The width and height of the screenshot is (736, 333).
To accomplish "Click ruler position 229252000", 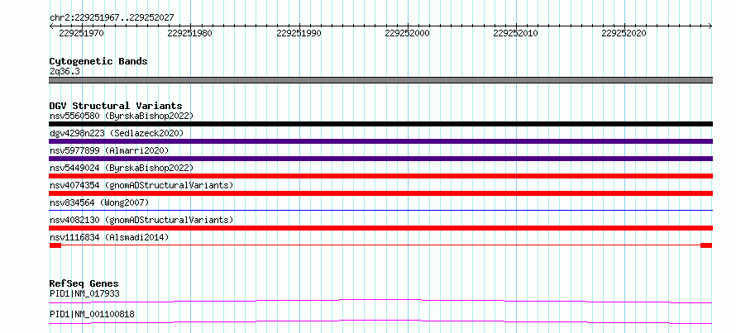I will [407, 33].
